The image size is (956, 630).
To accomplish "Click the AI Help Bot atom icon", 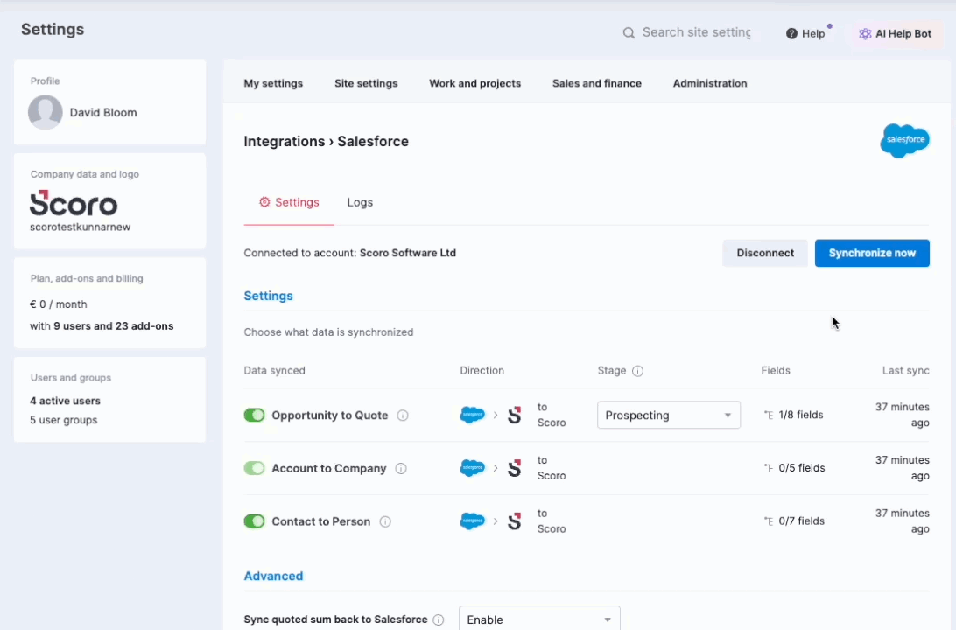I will tap(865, 33).
